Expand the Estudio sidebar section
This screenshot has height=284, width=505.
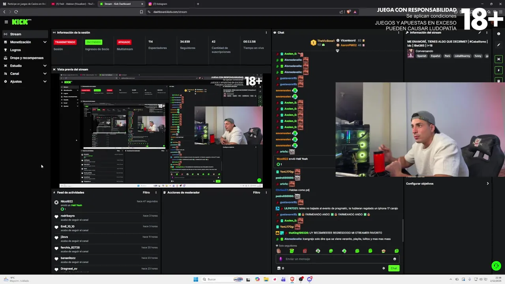(24, 66)
